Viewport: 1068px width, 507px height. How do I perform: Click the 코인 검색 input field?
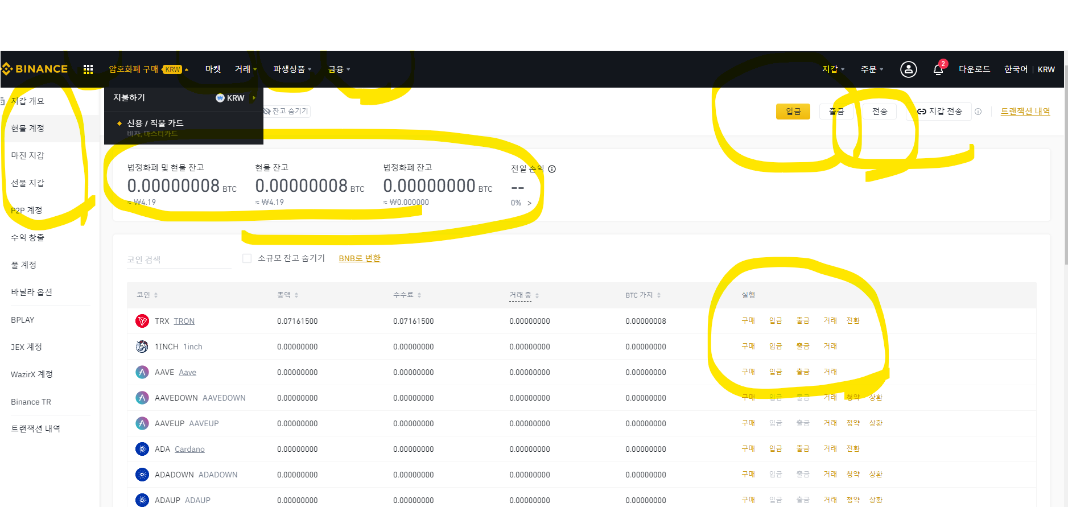click(179, 259)
